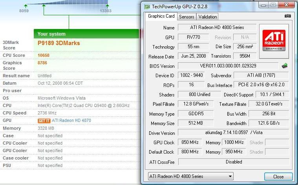
Task: Click the Technology 55 nm value
Action: pos(193,47)
